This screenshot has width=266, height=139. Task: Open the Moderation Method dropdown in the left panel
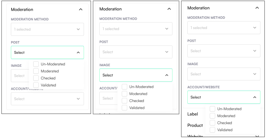47,29
